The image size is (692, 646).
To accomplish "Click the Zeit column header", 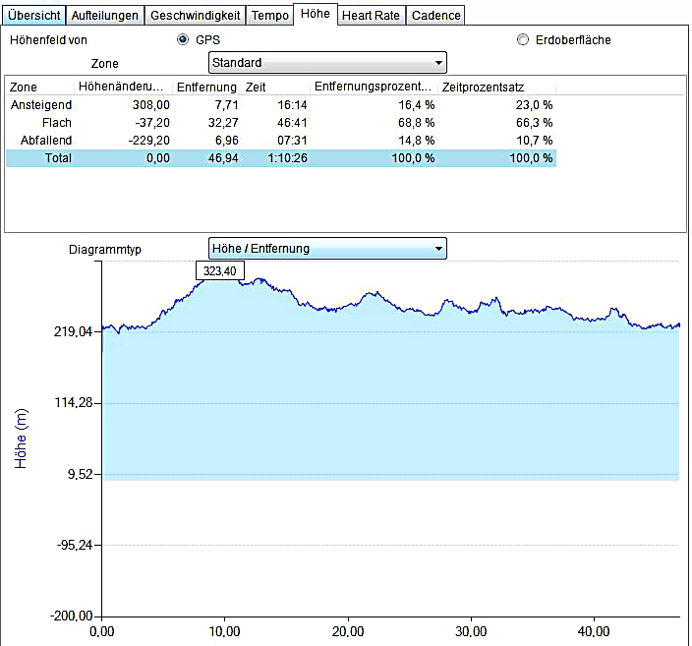I will point(275,87).
